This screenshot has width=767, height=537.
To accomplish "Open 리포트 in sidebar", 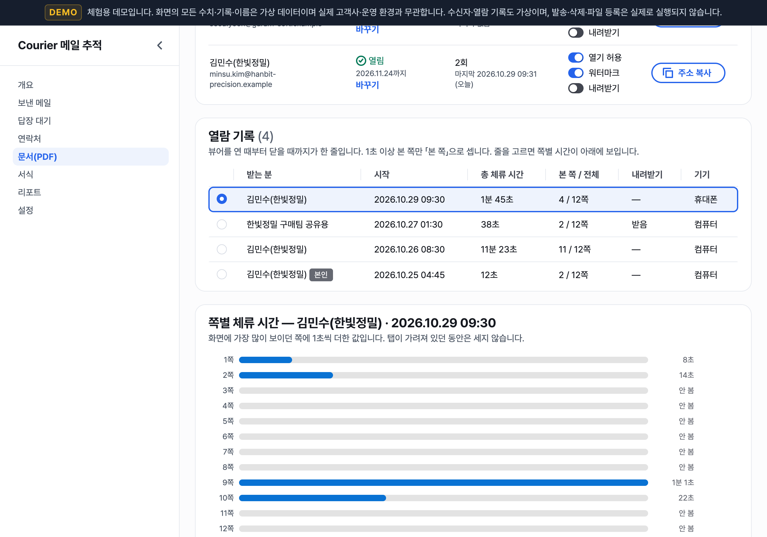I will tap(90, 192).
